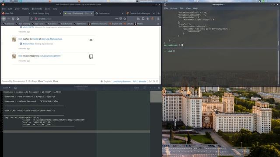Open Firefox File menu
Screen dimensions: 280x157
pyautogui.click(x=4, y=9)
